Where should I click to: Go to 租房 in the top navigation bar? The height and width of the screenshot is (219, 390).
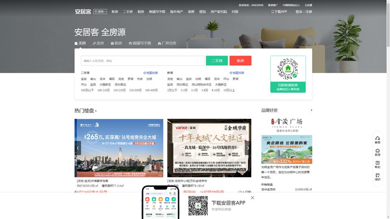point(141,12)
